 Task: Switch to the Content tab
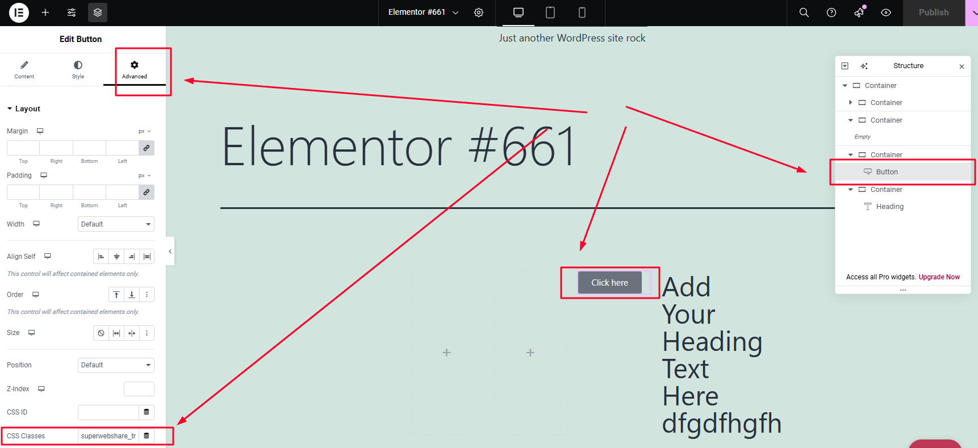tap(24, 70)
